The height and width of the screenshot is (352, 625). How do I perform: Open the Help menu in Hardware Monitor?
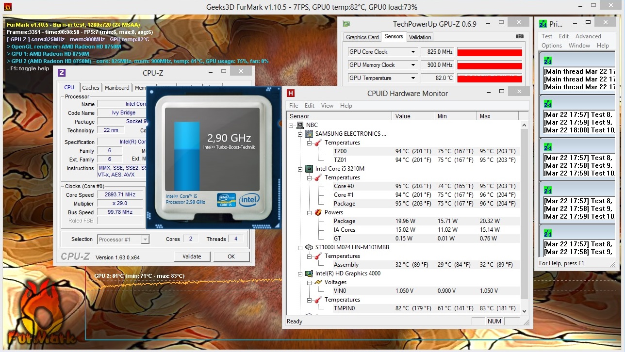pyautogui.click(x=346, y=106)
